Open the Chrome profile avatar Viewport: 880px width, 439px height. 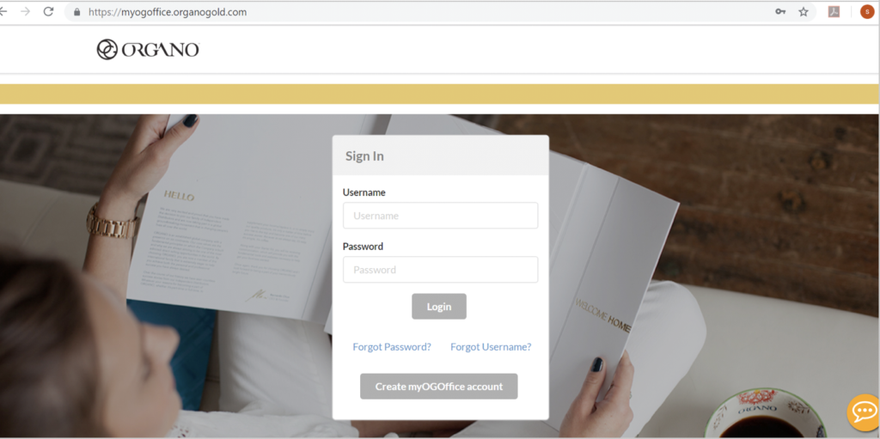click(x=867, y=12)
